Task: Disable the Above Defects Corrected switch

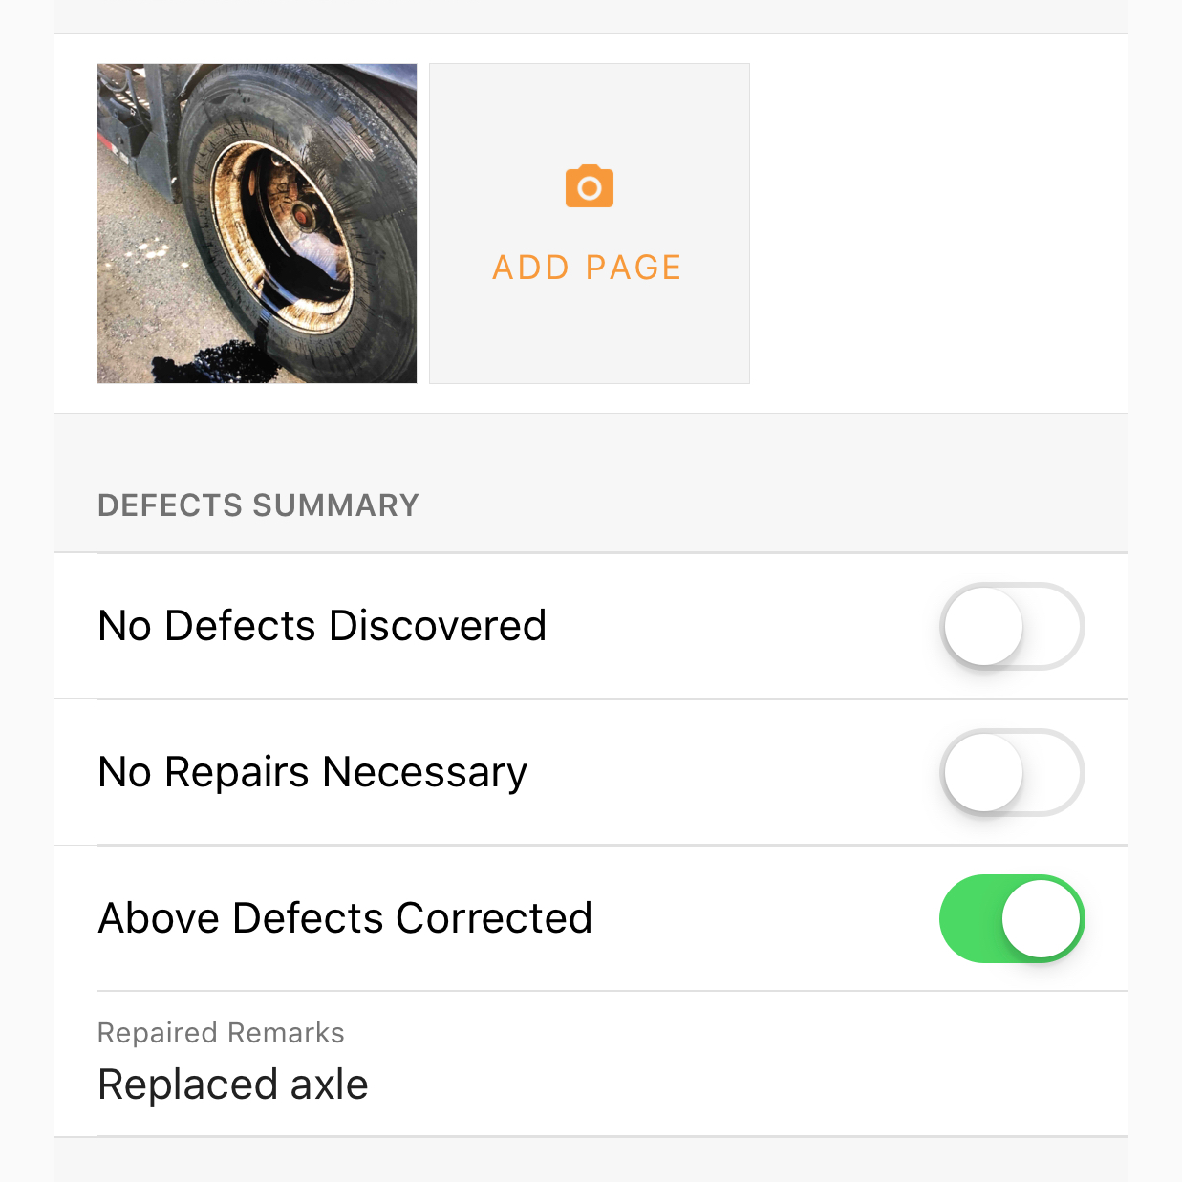Action: click(1012, 918)
